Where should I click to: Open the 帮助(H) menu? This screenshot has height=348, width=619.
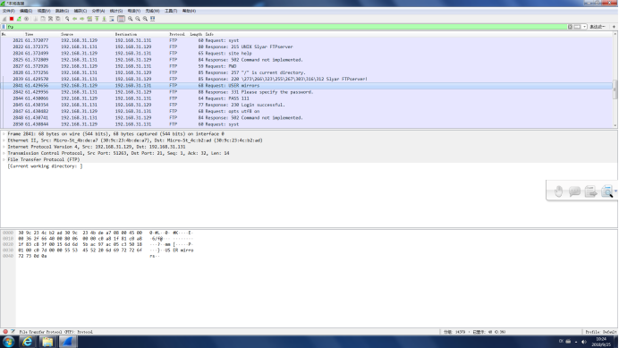(189, 11)
